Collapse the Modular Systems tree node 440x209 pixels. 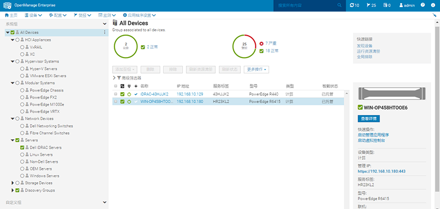pyautogui.click(x=12, y=83)
